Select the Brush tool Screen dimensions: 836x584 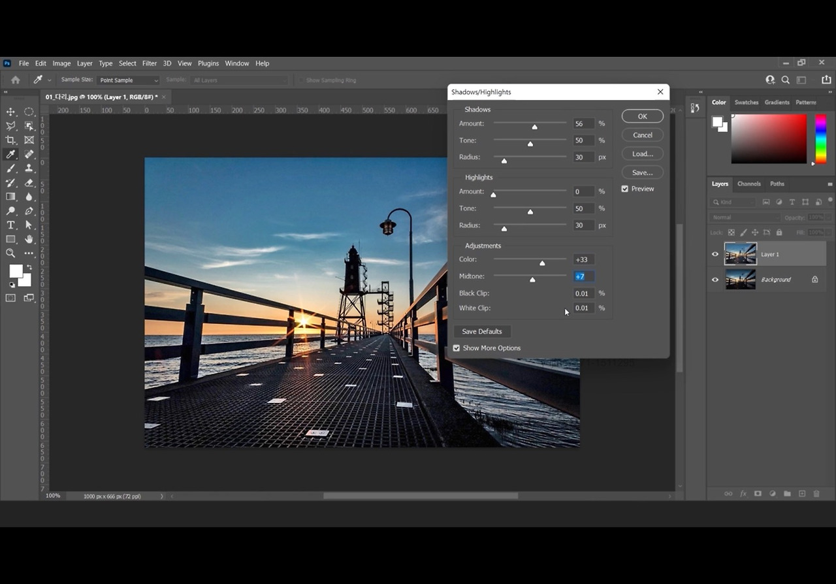10,169
